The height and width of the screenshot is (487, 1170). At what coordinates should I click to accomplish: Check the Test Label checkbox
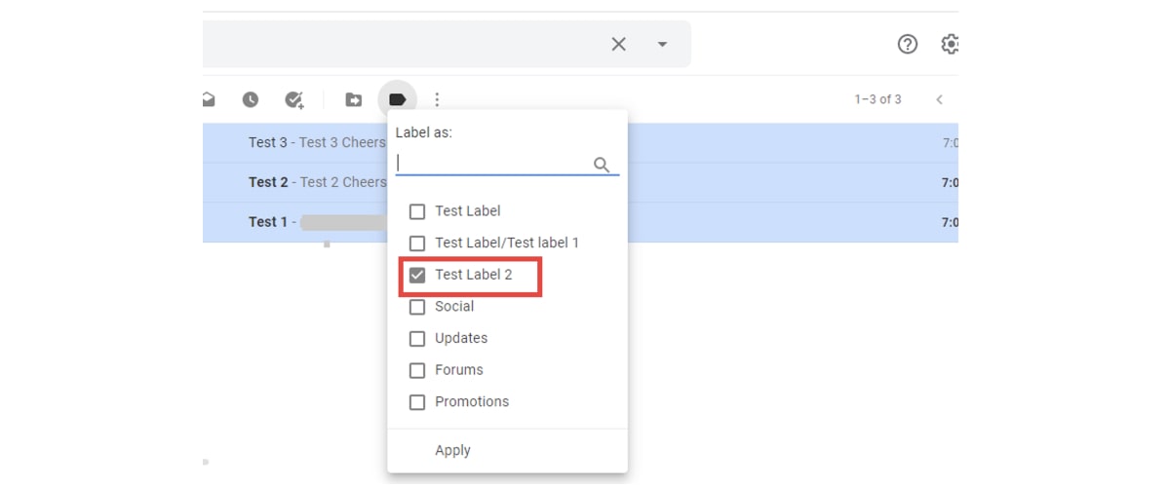[417, 211]
